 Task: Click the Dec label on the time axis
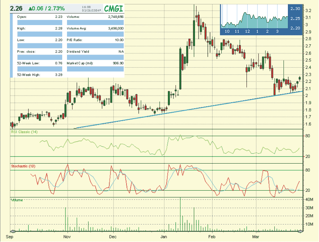point(113,237)
